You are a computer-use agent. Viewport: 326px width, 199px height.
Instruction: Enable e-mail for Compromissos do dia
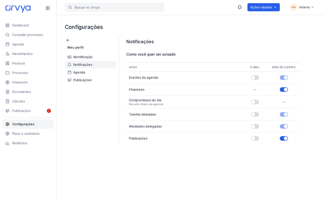254,102
